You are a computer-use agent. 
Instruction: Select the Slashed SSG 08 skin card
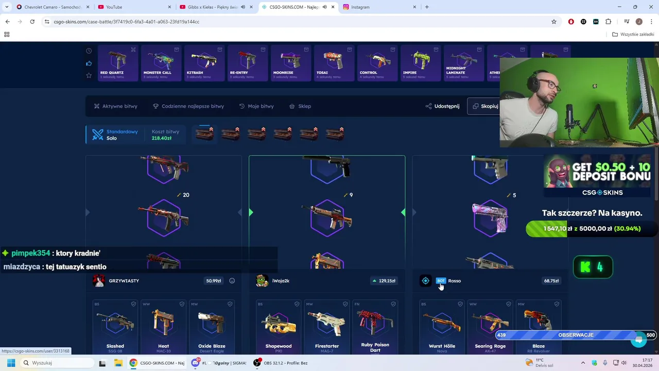pos(115,327)
